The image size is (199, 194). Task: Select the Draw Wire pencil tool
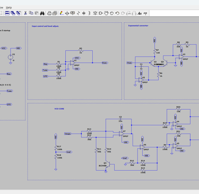point(62,13)
